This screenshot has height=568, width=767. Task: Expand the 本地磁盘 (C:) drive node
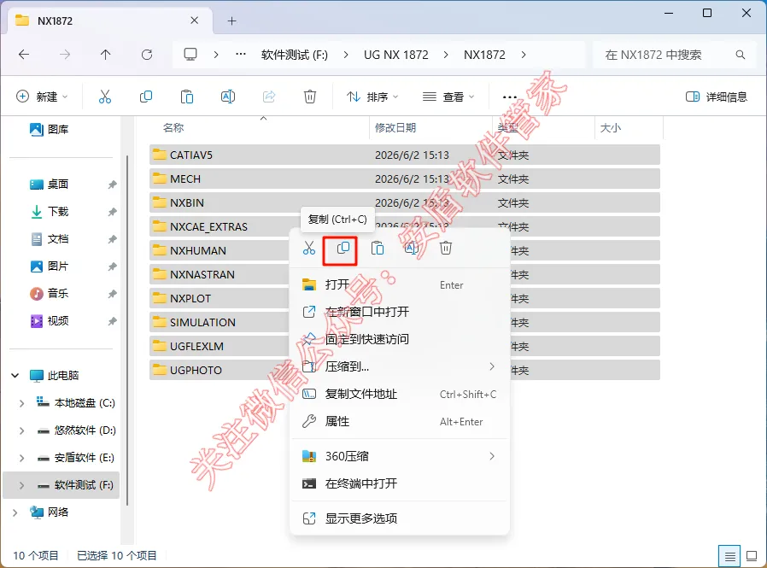pyautogui.click(x=21, y=404)
